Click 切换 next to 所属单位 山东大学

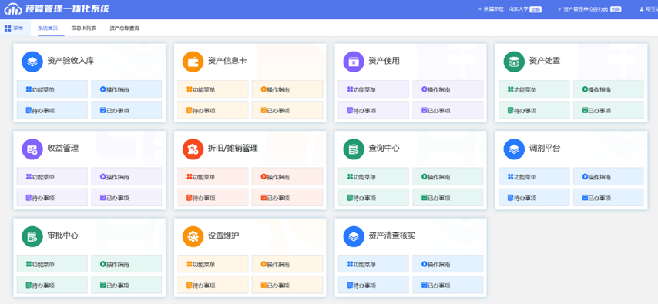[535, 9]
